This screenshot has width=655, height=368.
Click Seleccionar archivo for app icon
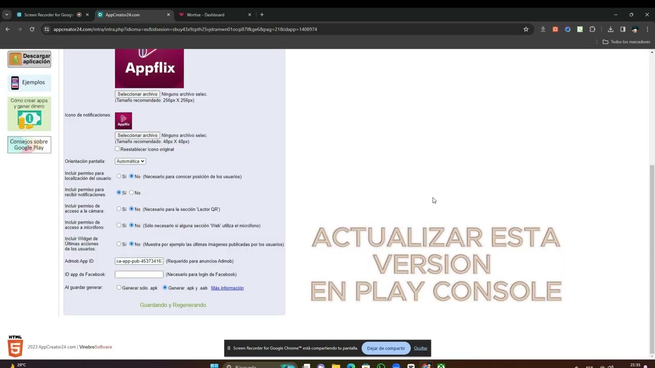point(137,94)
